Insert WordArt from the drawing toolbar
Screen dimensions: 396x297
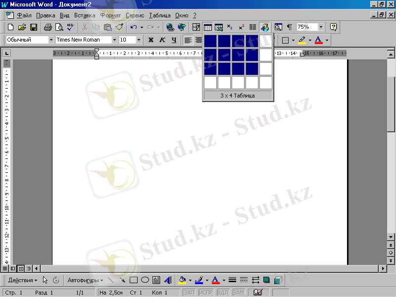pyautogui.click(x=167, y=280)
